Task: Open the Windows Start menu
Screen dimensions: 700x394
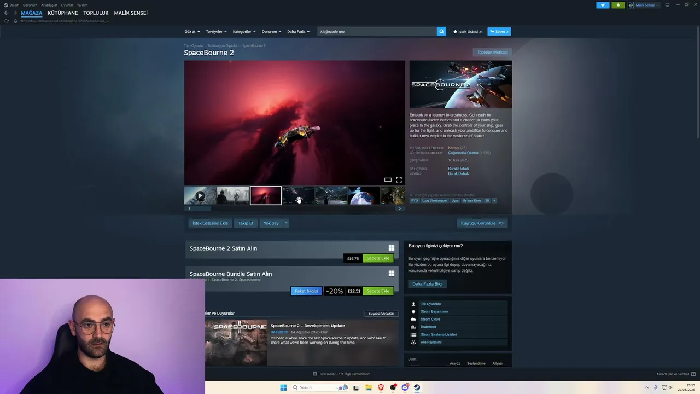Action: tap(283, 387)
